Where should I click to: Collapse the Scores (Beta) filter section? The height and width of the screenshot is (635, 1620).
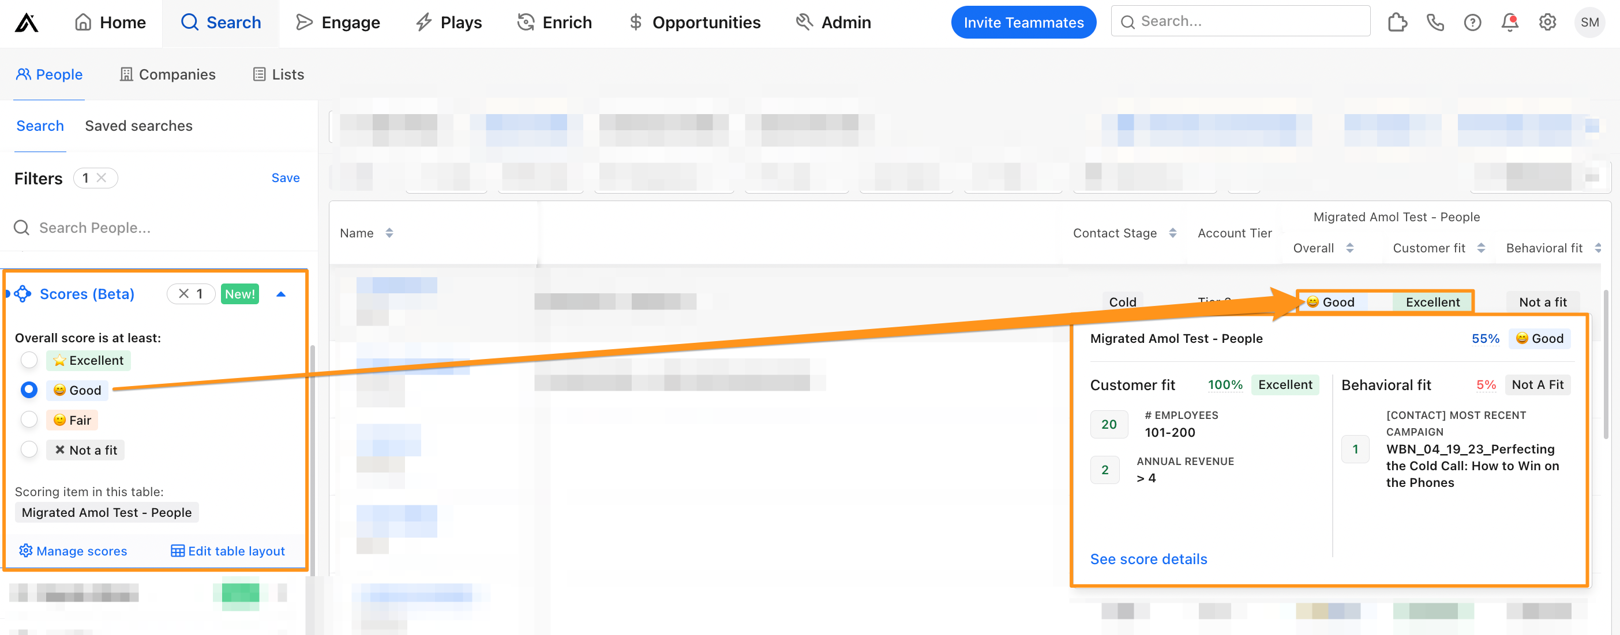pyautogui.click(x=281, y=293)
